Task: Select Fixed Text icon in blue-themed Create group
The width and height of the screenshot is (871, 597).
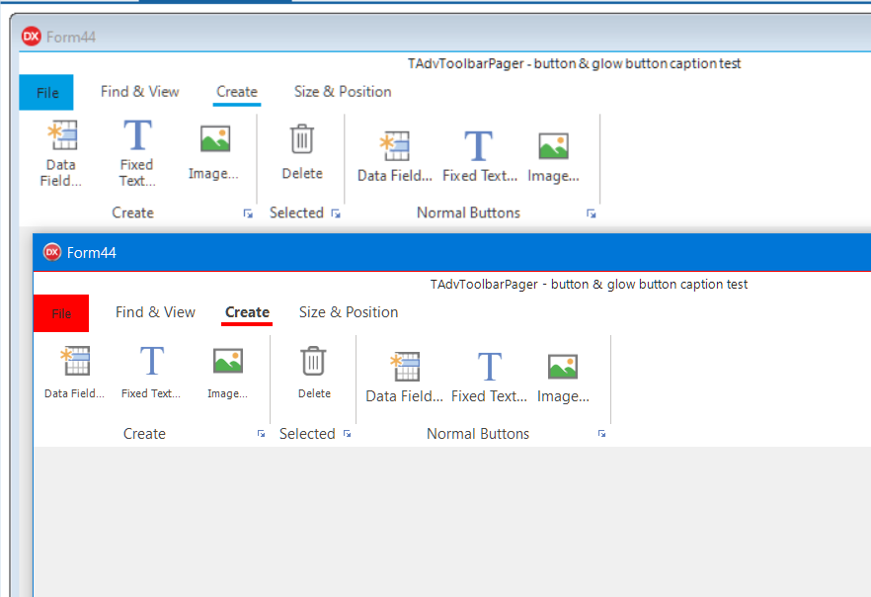Action: point(137,135)
